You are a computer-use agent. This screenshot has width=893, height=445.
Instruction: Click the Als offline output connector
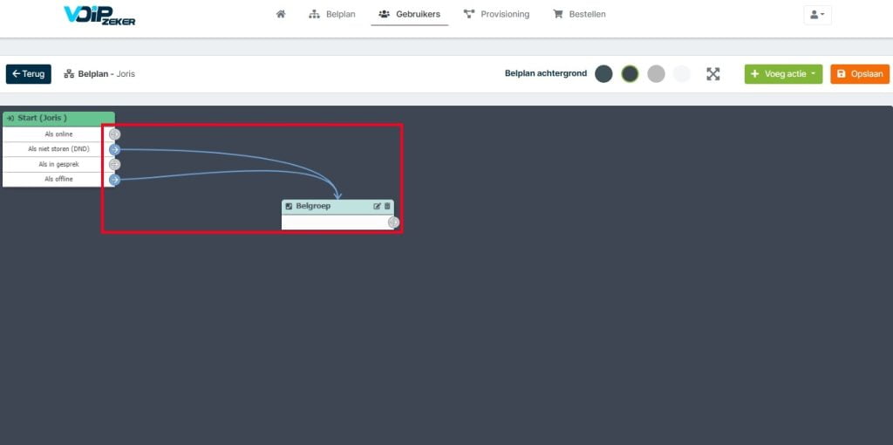pyautogui.click(x=114, y=180)
